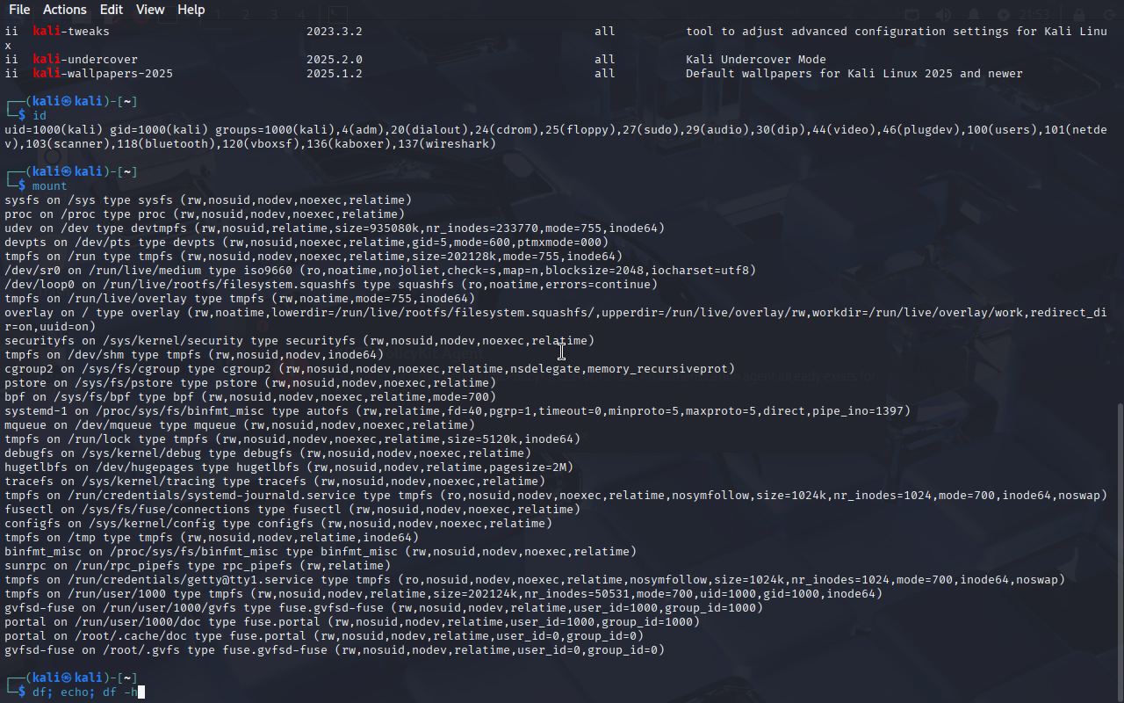
Task: Click 'tracefs on /sys/kernel/tracing' line
Action: (275, 482)
